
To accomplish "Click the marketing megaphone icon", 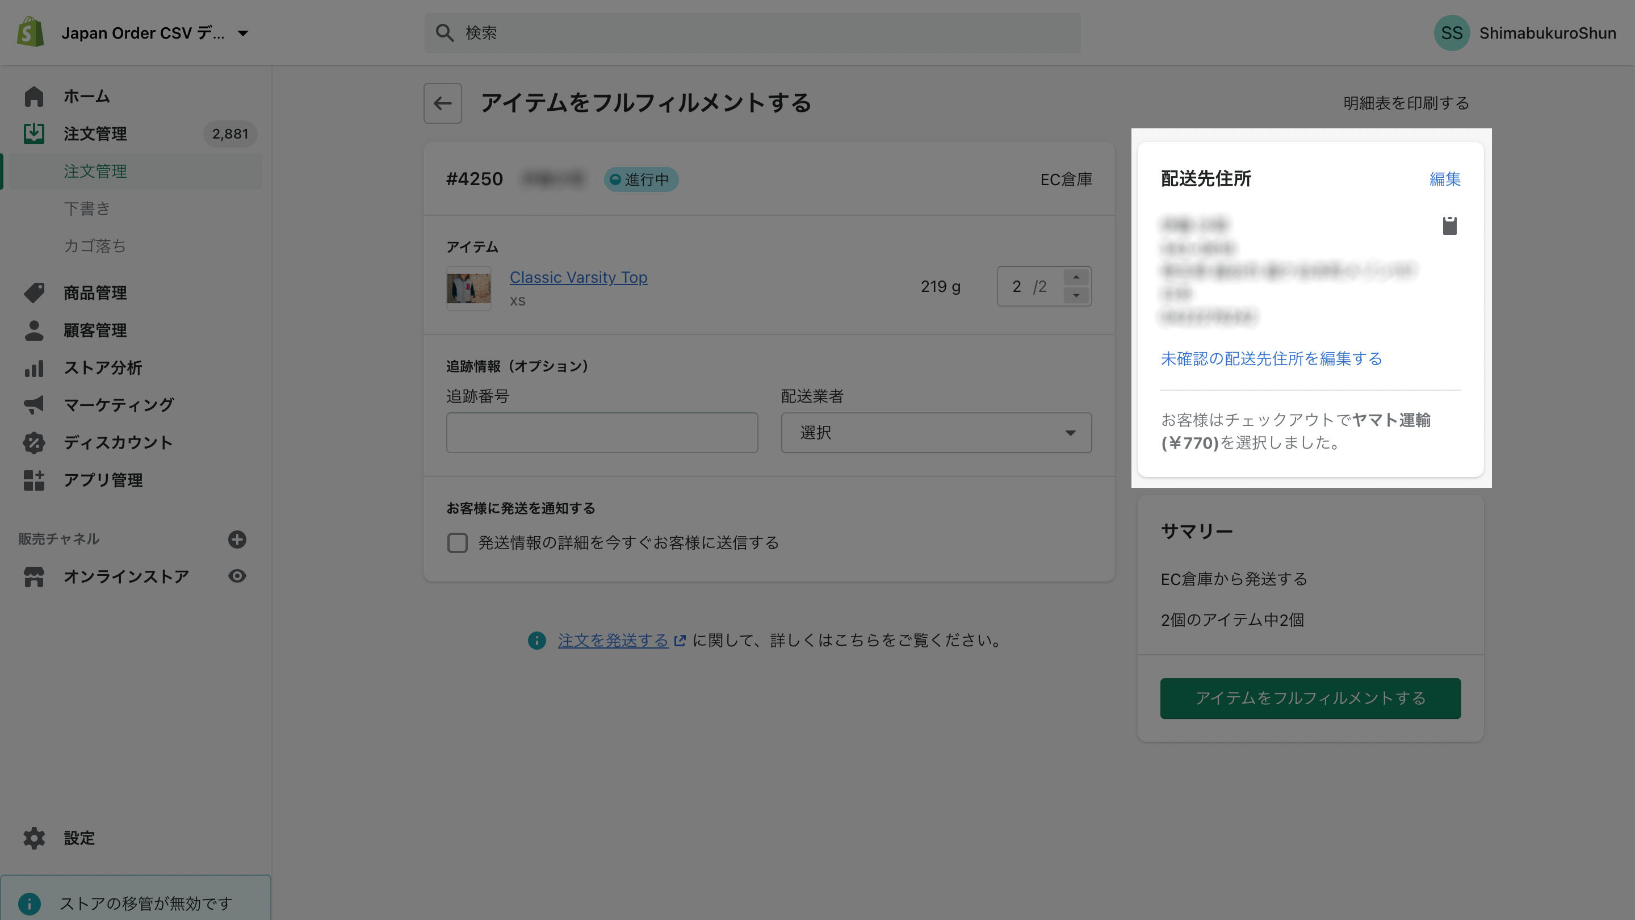I will [33, 405].
